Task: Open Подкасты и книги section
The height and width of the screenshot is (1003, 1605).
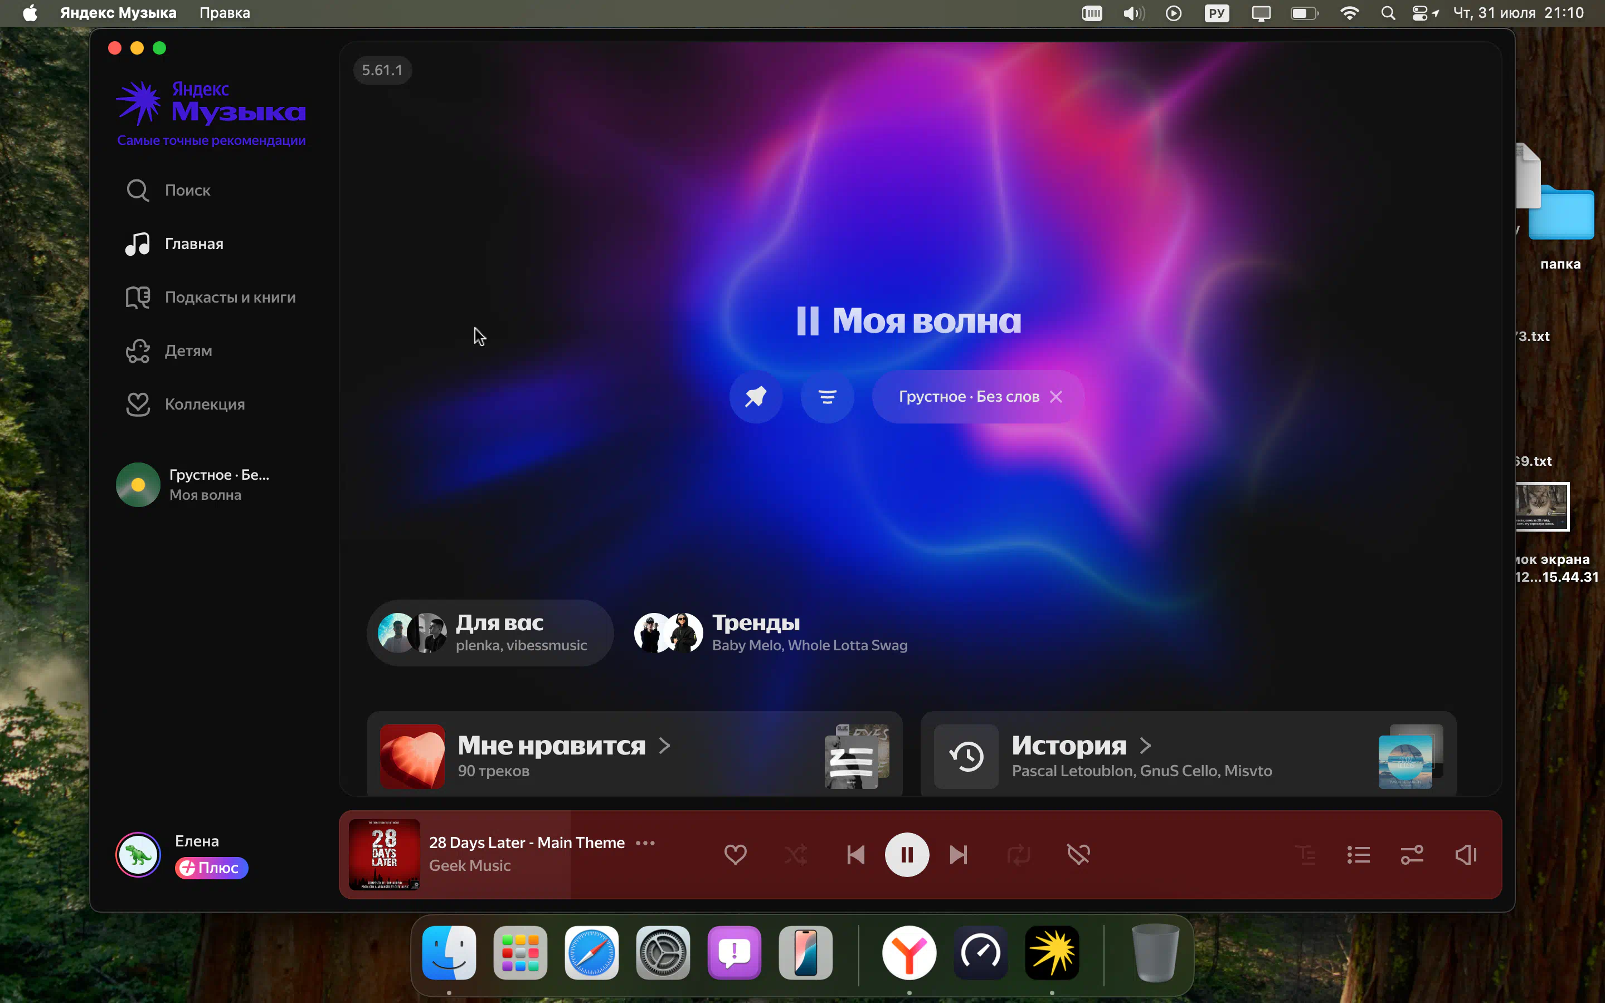Action: (x=211, y=297)
